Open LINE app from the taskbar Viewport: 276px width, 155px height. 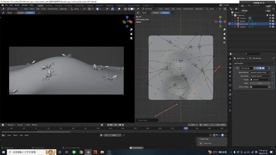coord(74,152)
